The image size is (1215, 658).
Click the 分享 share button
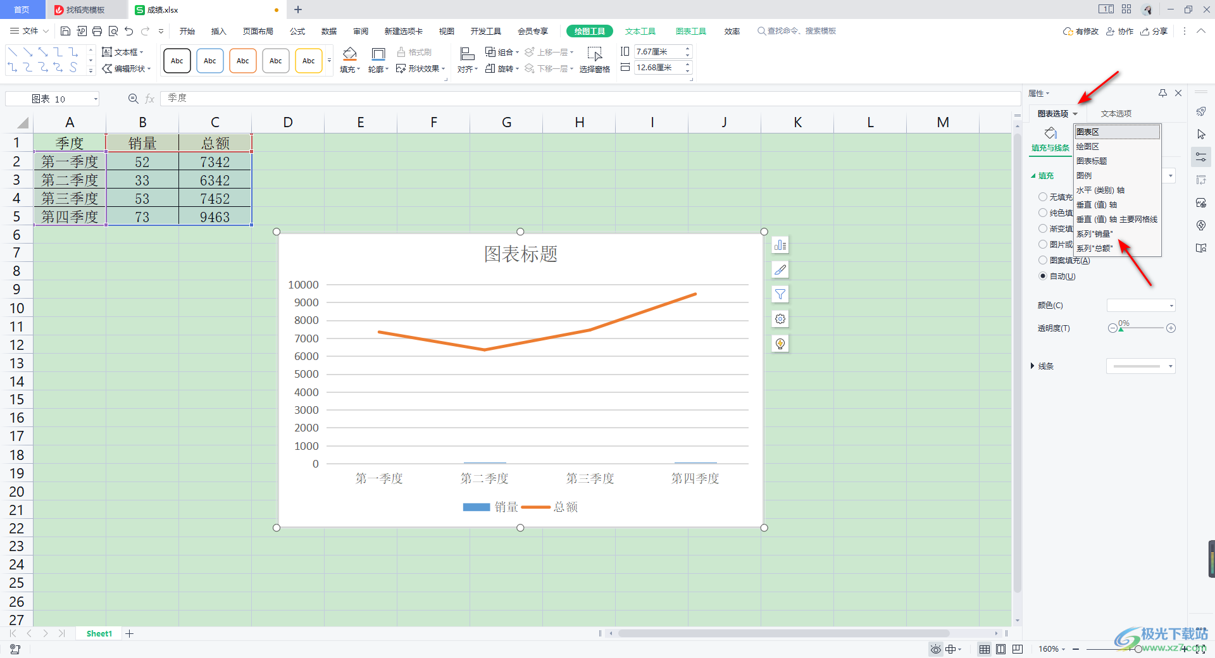click(1154, 31)
